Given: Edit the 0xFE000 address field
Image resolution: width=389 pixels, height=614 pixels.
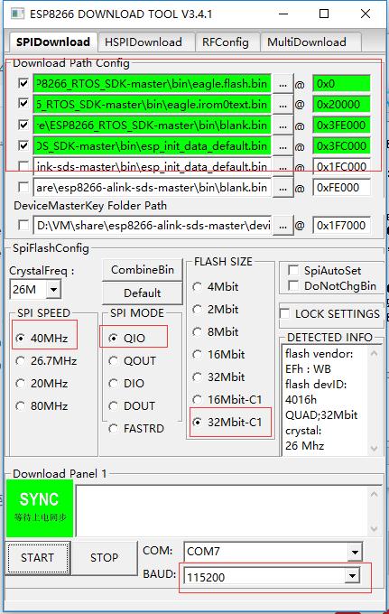Looking at the screenshot, I should [342, 188].
